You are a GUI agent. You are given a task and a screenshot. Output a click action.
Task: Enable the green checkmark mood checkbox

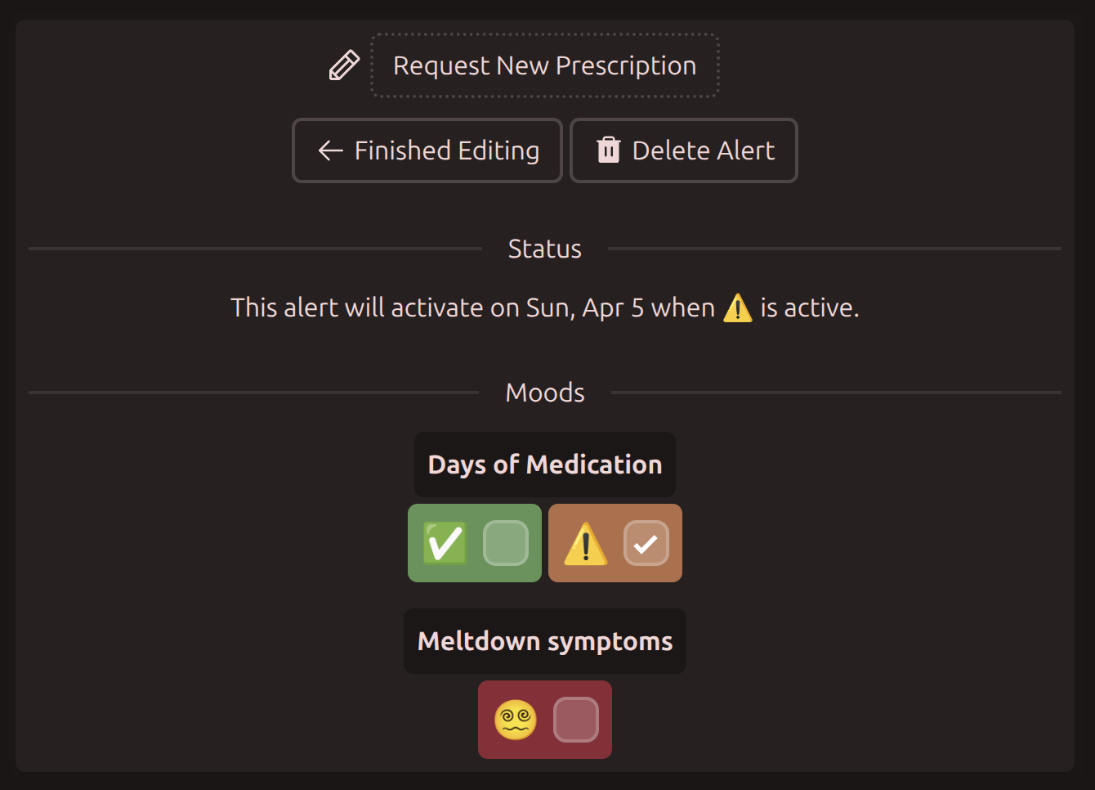[x=507, y=542]
